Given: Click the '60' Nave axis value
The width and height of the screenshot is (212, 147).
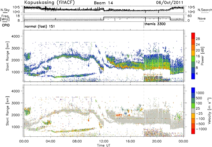Looking at the screenshot, I should coord(189,16).
